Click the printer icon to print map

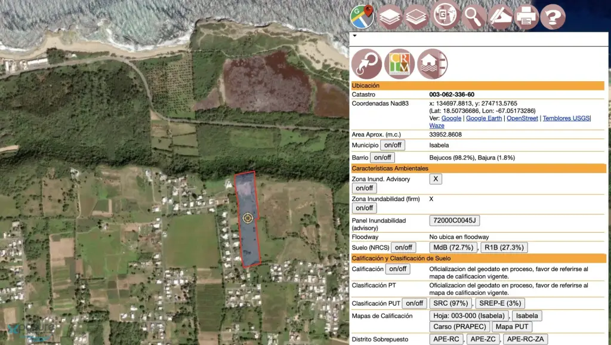coord(526,16)
